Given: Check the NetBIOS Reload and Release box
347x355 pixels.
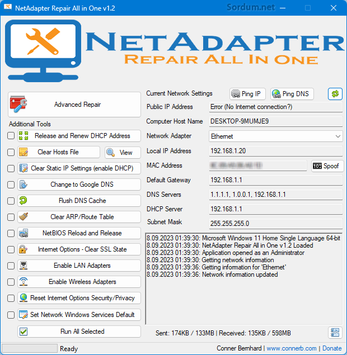Looking at the screenshot, I should 11,233.
